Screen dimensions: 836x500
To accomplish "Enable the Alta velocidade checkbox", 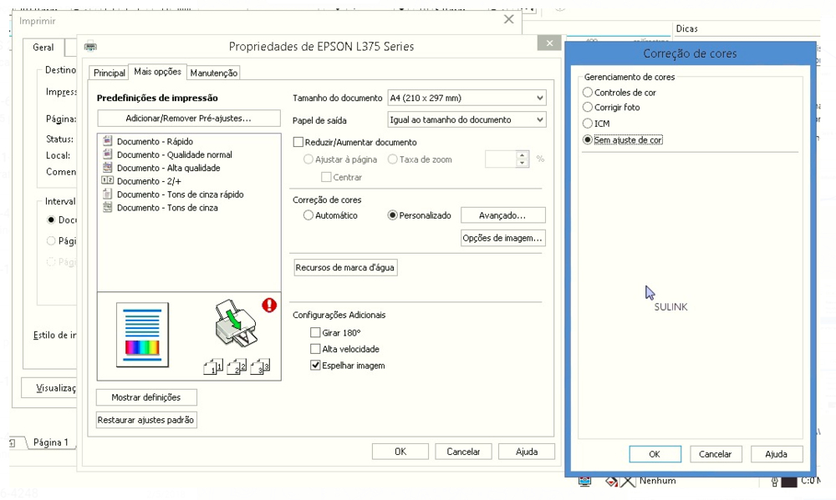I will (x=315, y=349).
